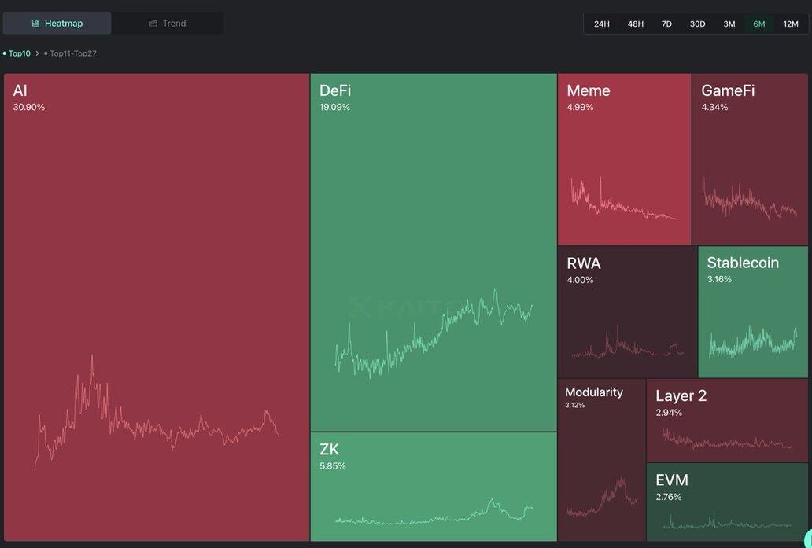Click the ZK sector sparkline chart
812x548 pixels.
pyautogui.click(x=433, y=513)
